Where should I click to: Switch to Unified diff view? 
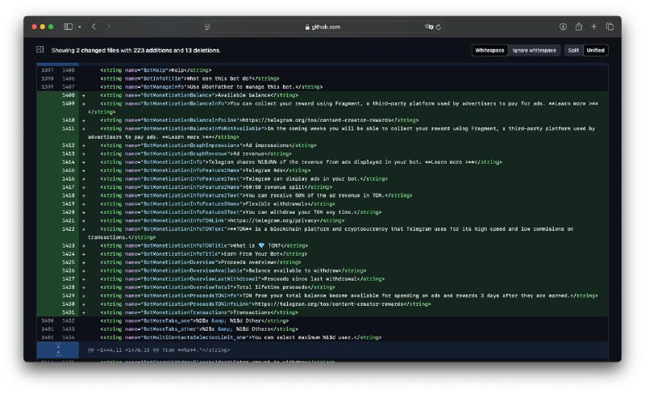(x=595, y=50)
